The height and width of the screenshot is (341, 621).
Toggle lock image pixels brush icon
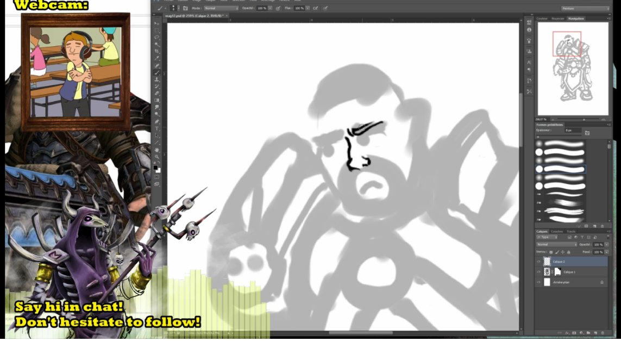coord(557,252)
